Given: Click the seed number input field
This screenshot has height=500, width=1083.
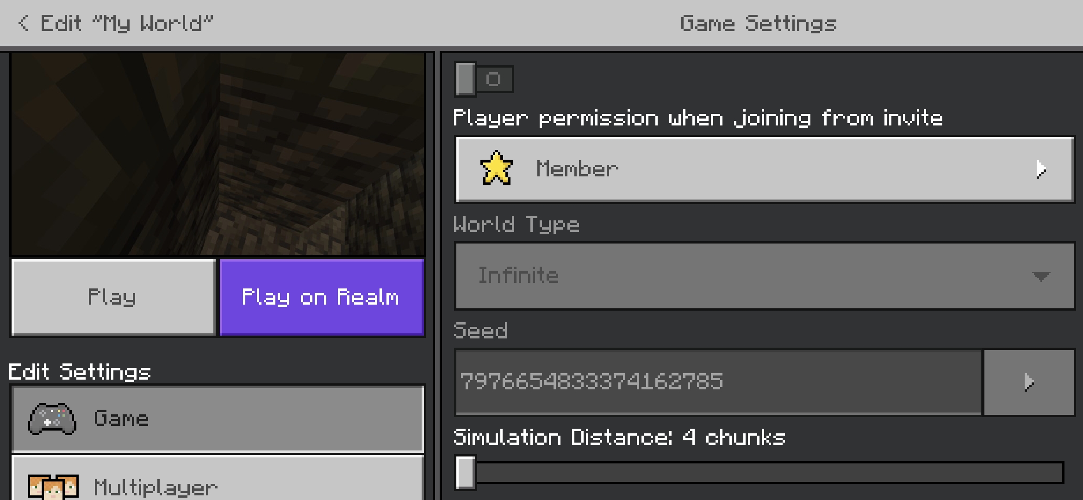Looking at the screenshot, I should (x=718, y=382).
